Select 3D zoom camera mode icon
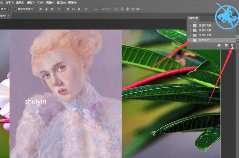The height and width of the screenshot is (158, 239). [138, 9]
